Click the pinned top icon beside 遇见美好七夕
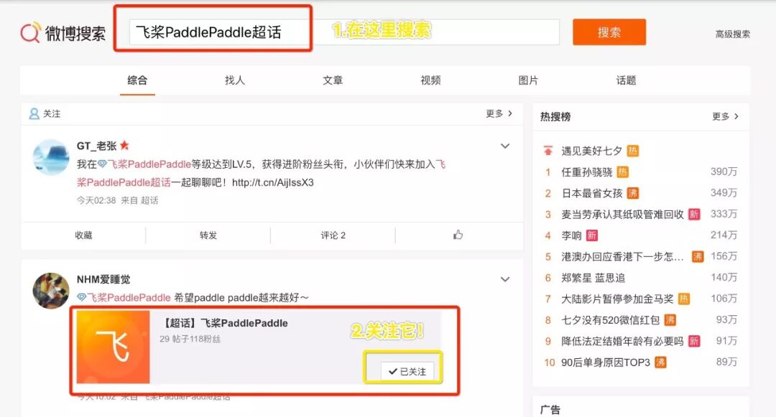Image resolution: width=776 pixels, height=417 pixels. (548, 151)
